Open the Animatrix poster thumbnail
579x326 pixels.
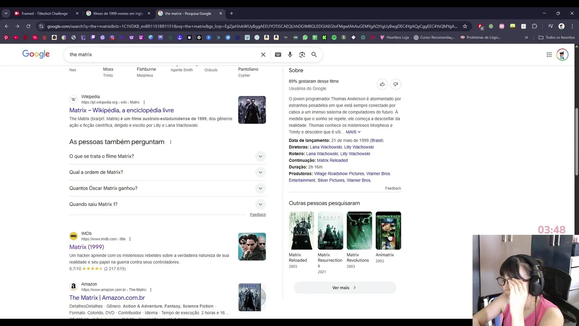click(388, 230)
